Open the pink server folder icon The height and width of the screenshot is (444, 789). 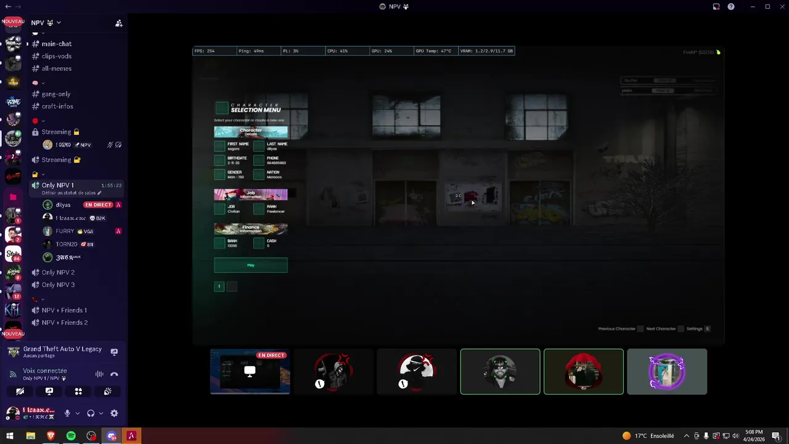coord(13,197)
